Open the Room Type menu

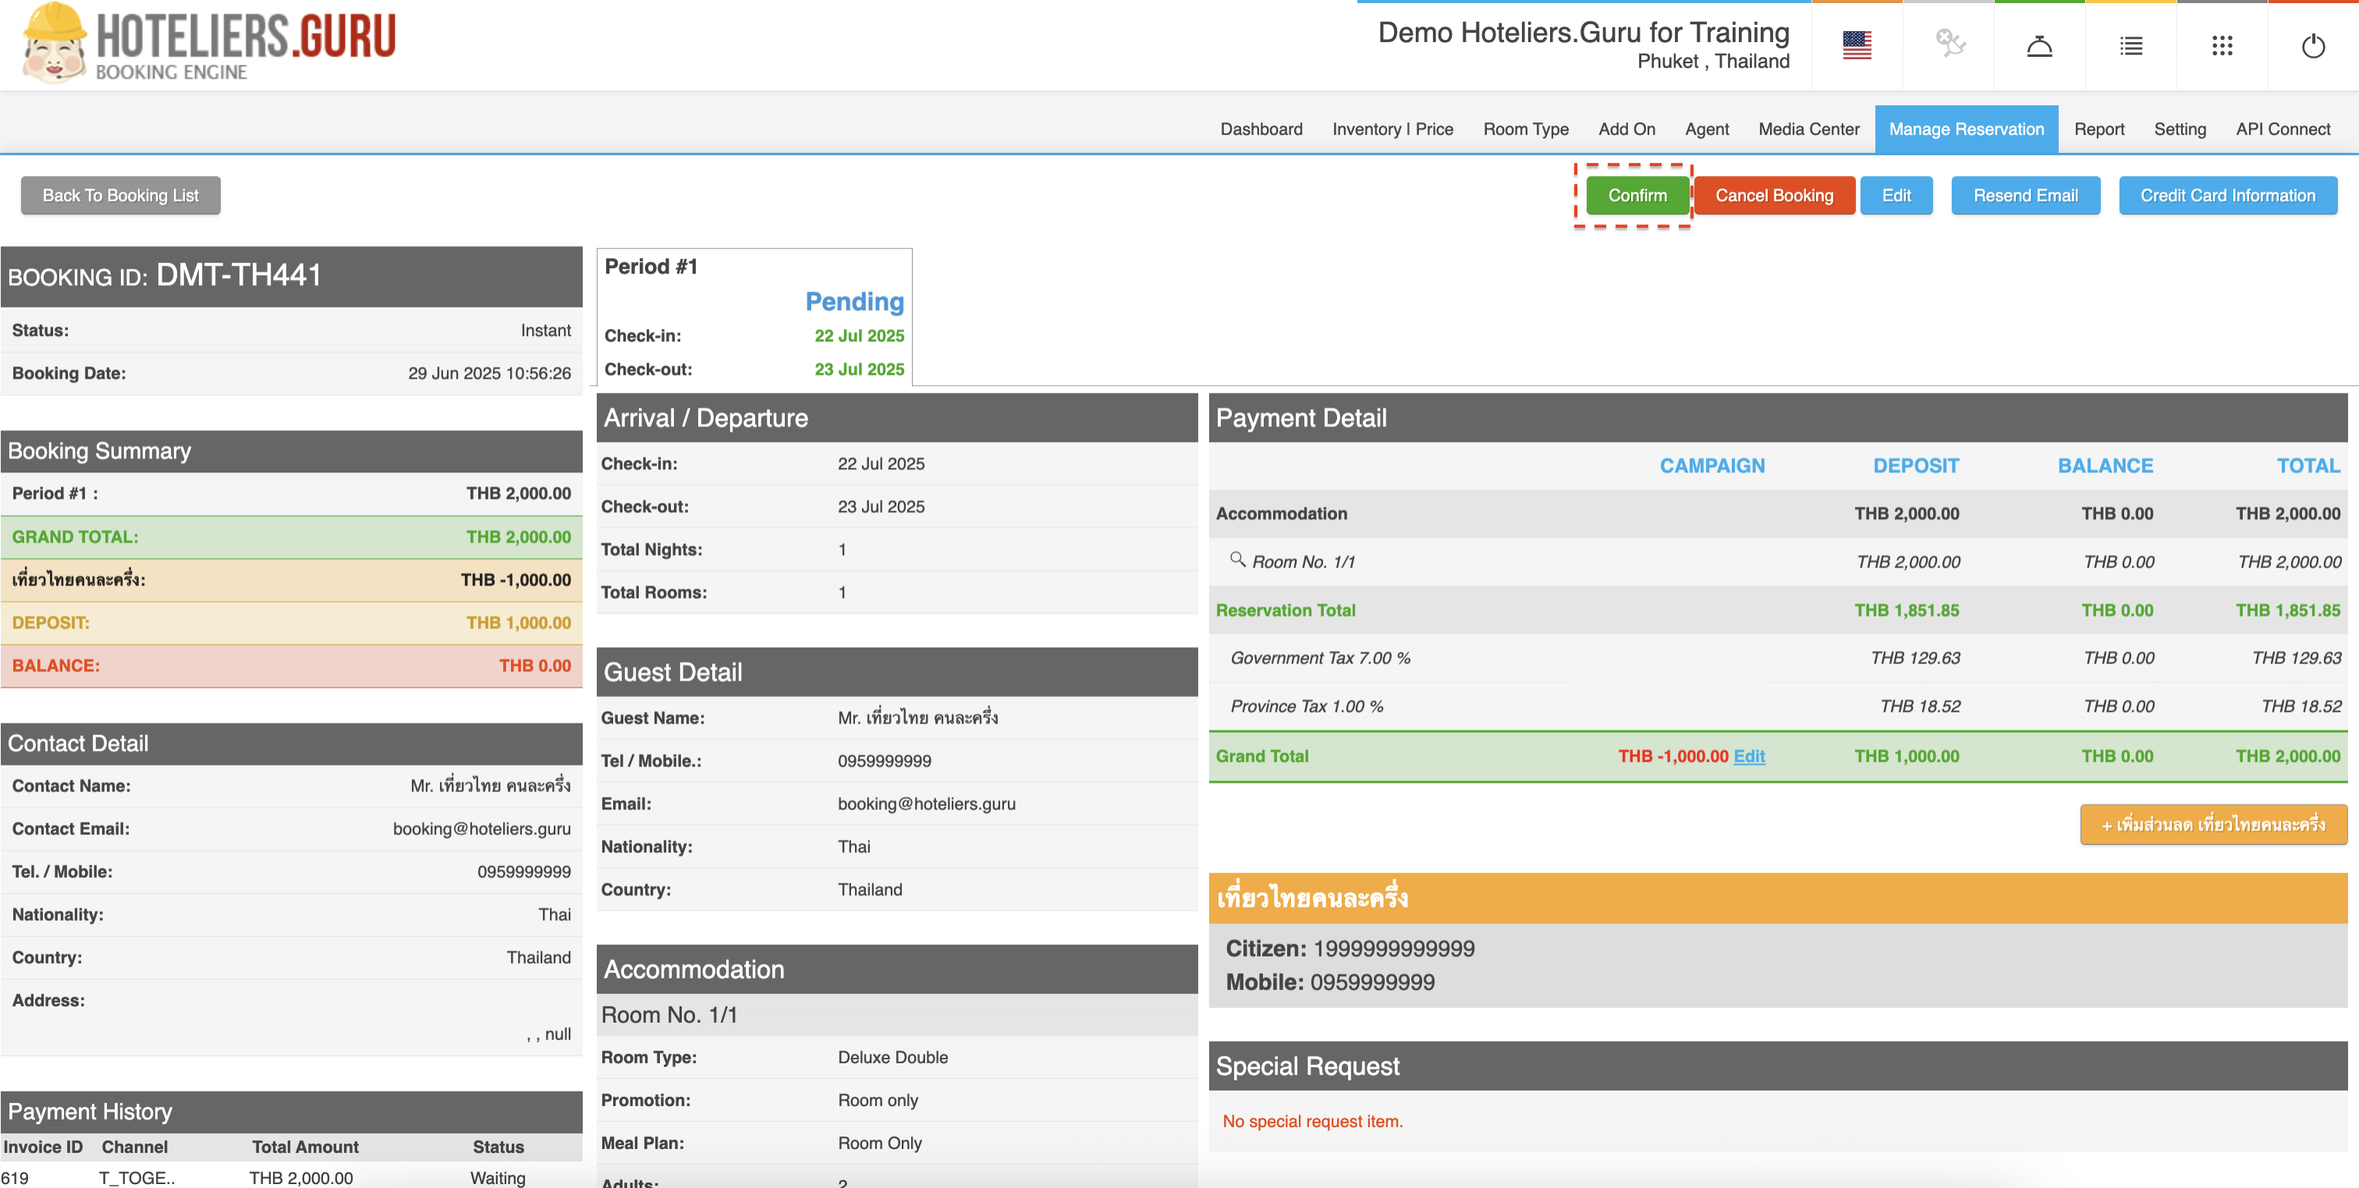tap(1526, 129)
